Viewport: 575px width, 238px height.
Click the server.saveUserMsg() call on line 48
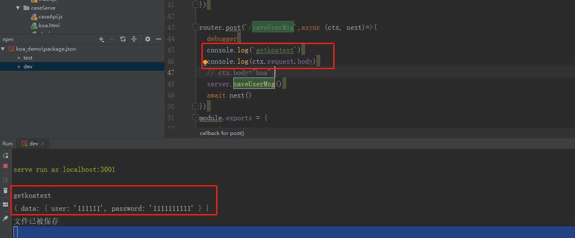pyautogui.click(x=244, y=84)
